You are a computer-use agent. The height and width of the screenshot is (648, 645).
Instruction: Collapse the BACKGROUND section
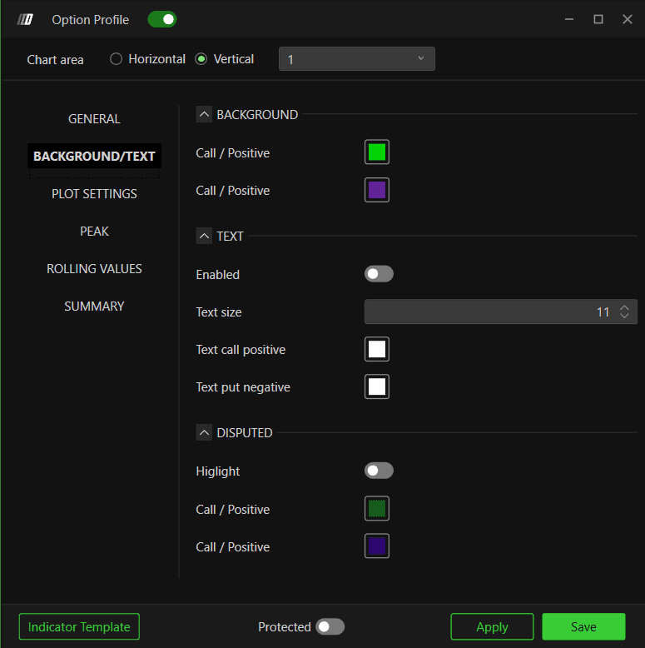tap(204, 114)
